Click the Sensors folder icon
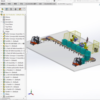The width and height of the screenshot is (100, 100). coord(4,19)
